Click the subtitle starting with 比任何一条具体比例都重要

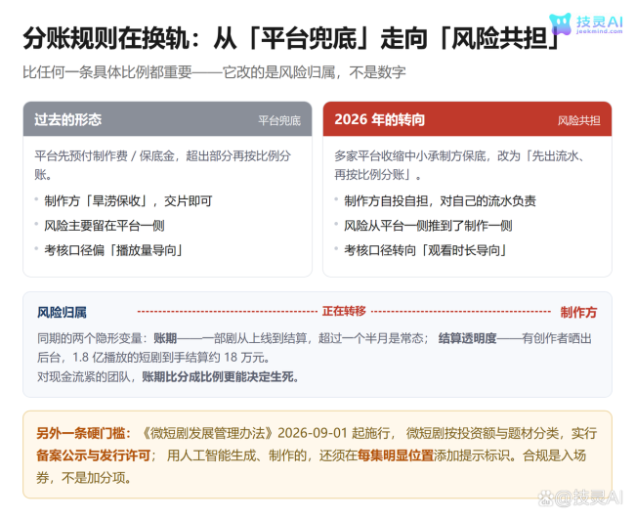214,72
